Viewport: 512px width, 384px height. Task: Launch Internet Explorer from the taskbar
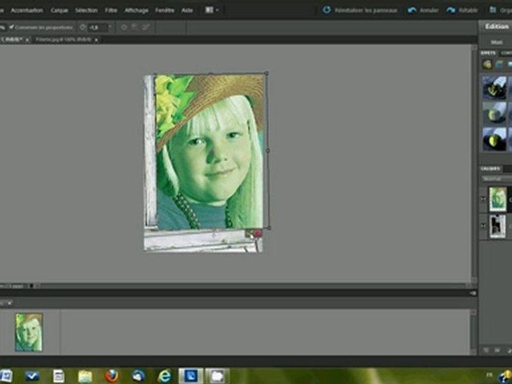tap(165, 376)
